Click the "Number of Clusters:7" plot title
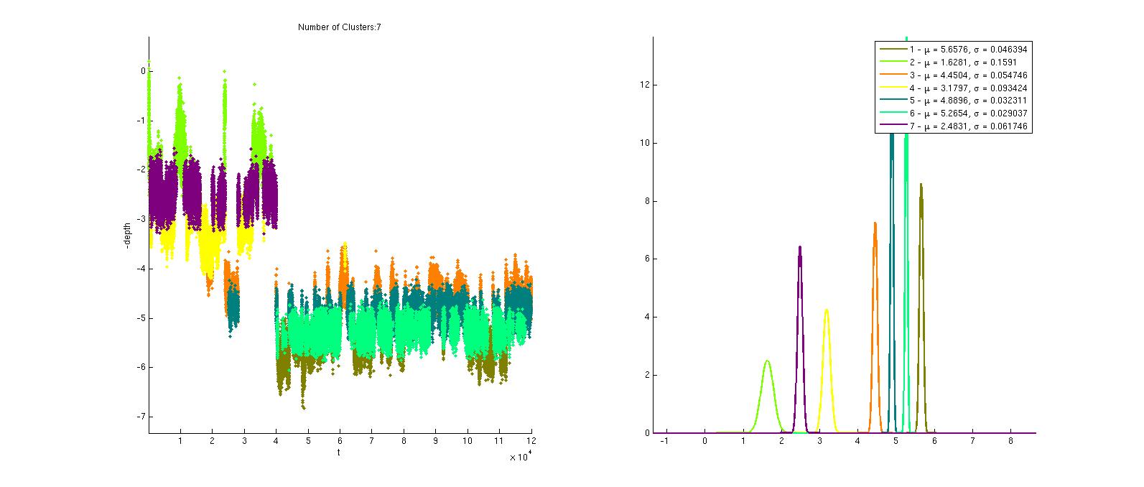 pos(339,27)
